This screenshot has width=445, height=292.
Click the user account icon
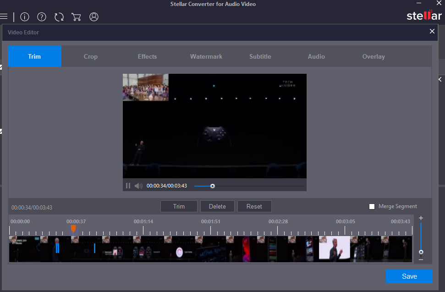point(94,17)
